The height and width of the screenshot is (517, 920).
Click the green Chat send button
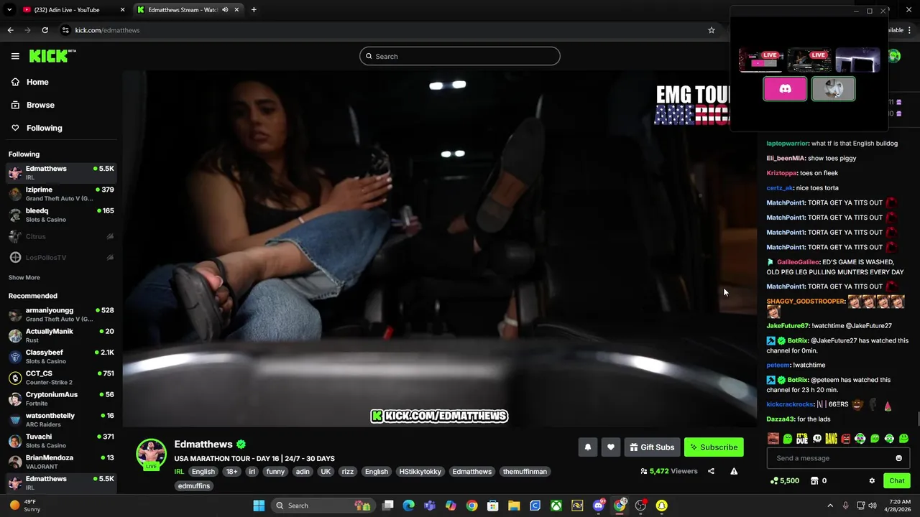(x=896, y=481)
